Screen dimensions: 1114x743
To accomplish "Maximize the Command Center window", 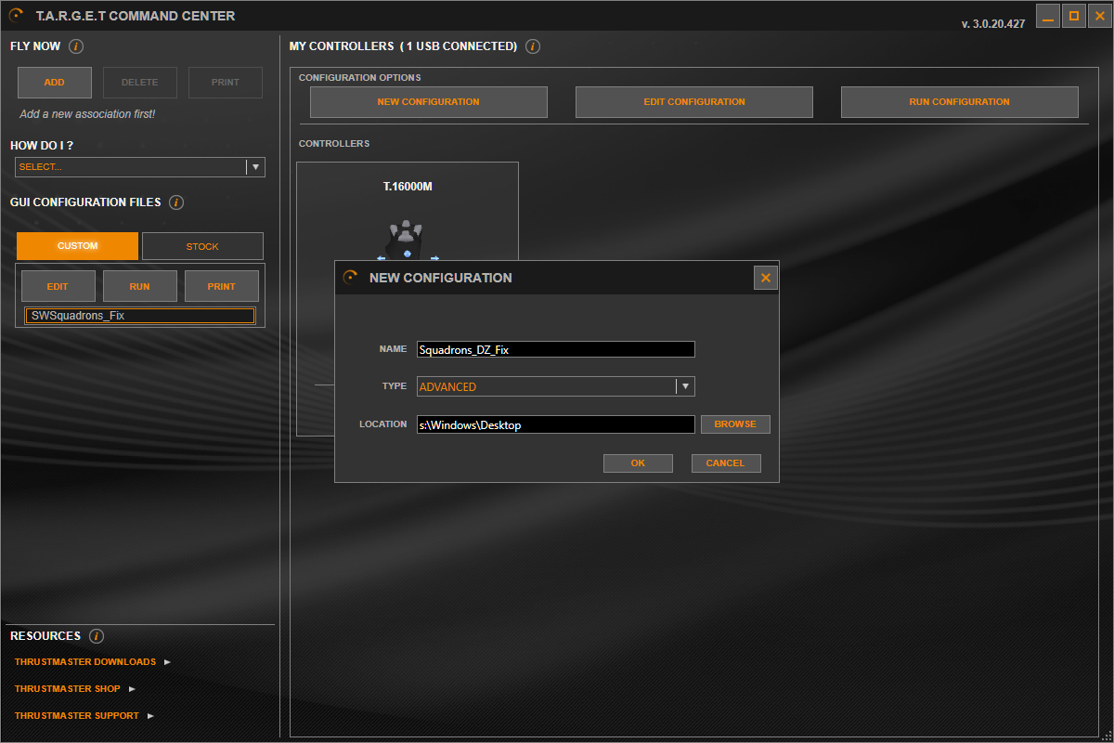I will (1073, 16).
